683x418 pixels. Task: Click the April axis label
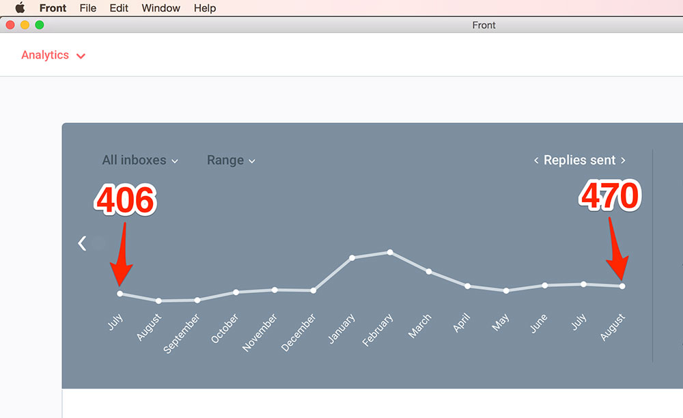462,322
